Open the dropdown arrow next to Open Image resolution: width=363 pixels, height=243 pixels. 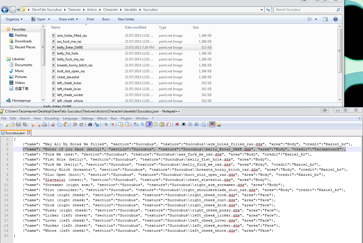[49, 19]
